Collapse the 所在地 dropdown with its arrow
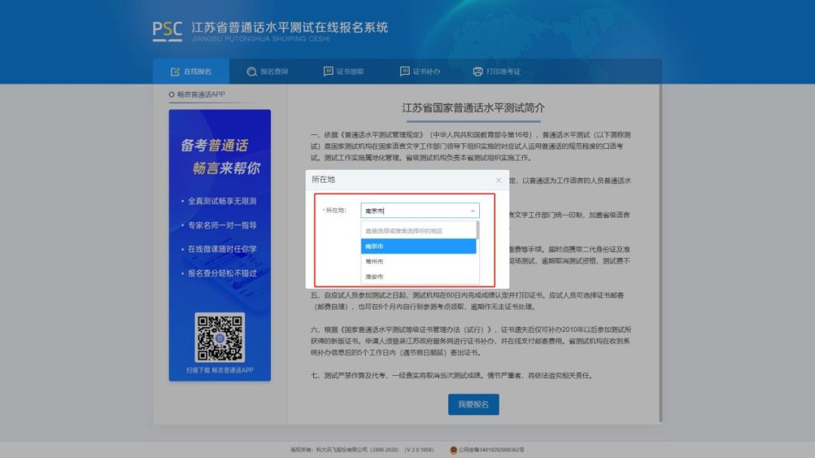Viewport: 815px width, 458px height. point(472,211)
